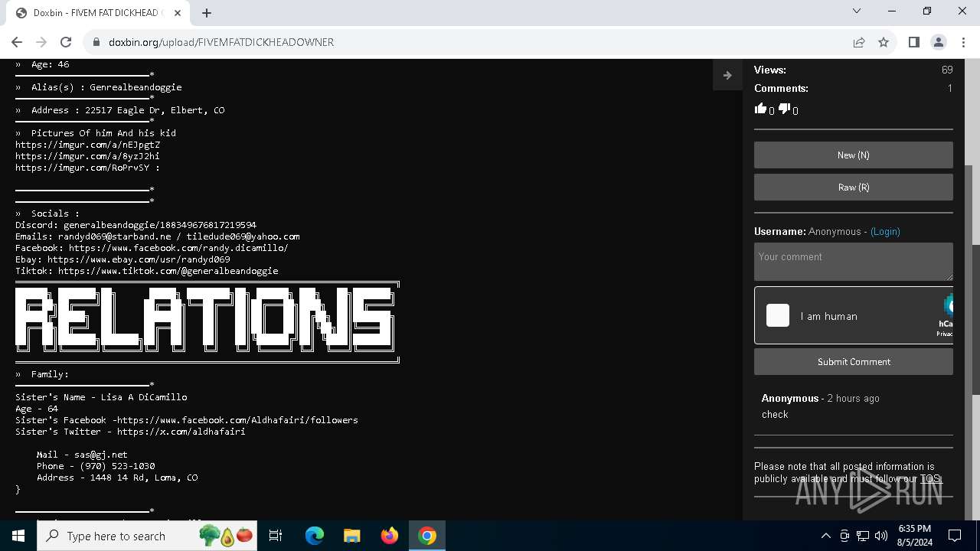
Task: Like the paste with thumbs up
Action: coord(760,109)
